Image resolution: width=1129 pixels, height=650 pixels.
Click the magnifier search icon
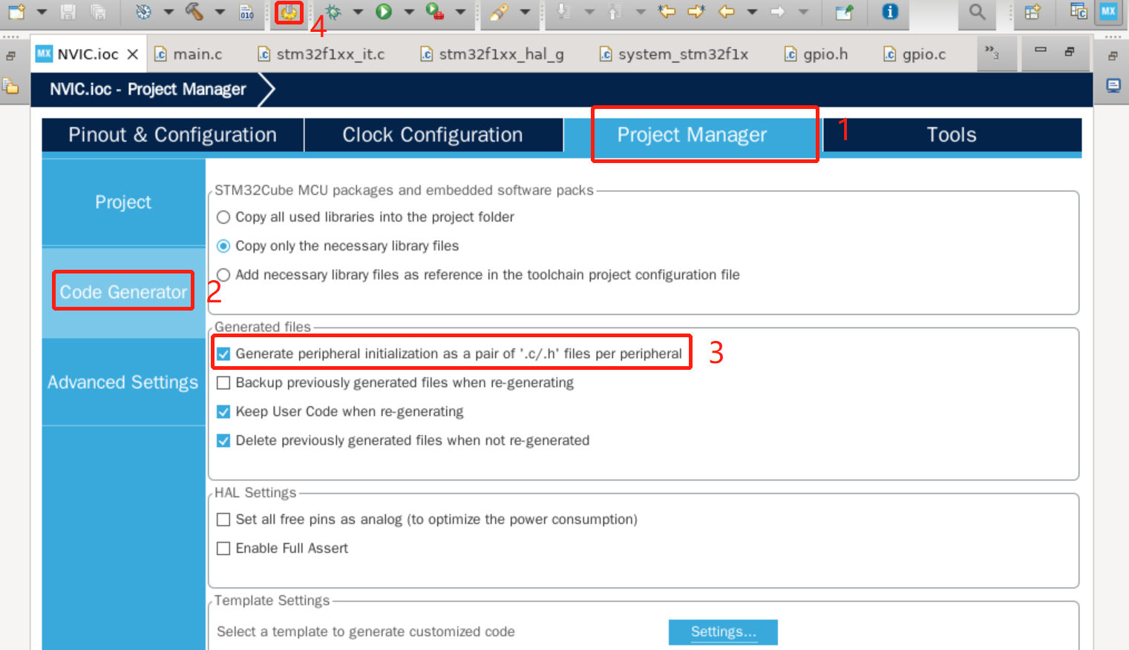(x=978, y=12)
